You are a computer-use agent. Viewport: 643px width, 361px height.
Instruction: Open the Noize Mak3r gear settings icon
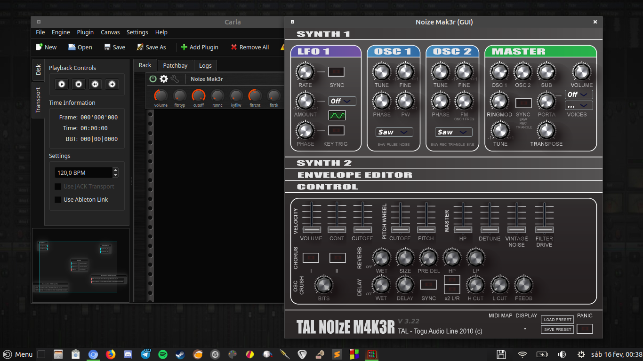coord(163,79)
